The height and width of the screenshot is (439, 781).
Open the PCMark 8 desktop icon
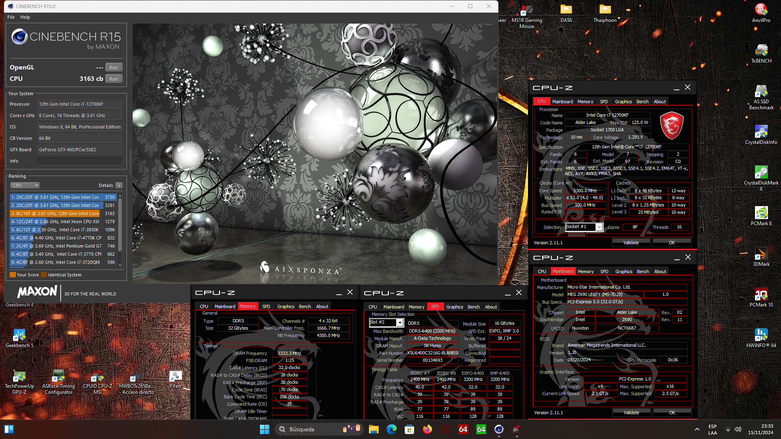pos(761,216)
